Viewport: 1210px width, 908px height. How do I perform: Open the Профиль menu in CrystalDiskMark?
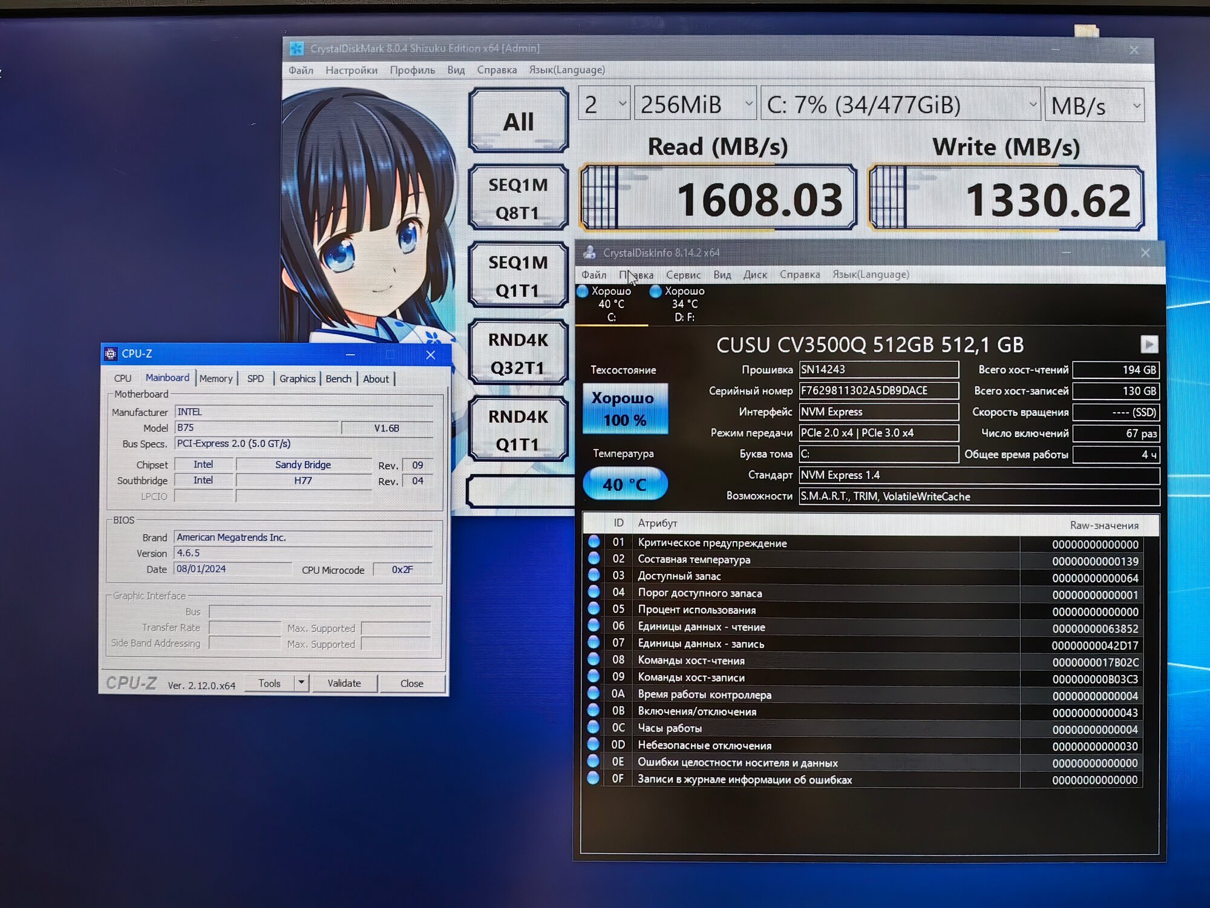[412, 70]
